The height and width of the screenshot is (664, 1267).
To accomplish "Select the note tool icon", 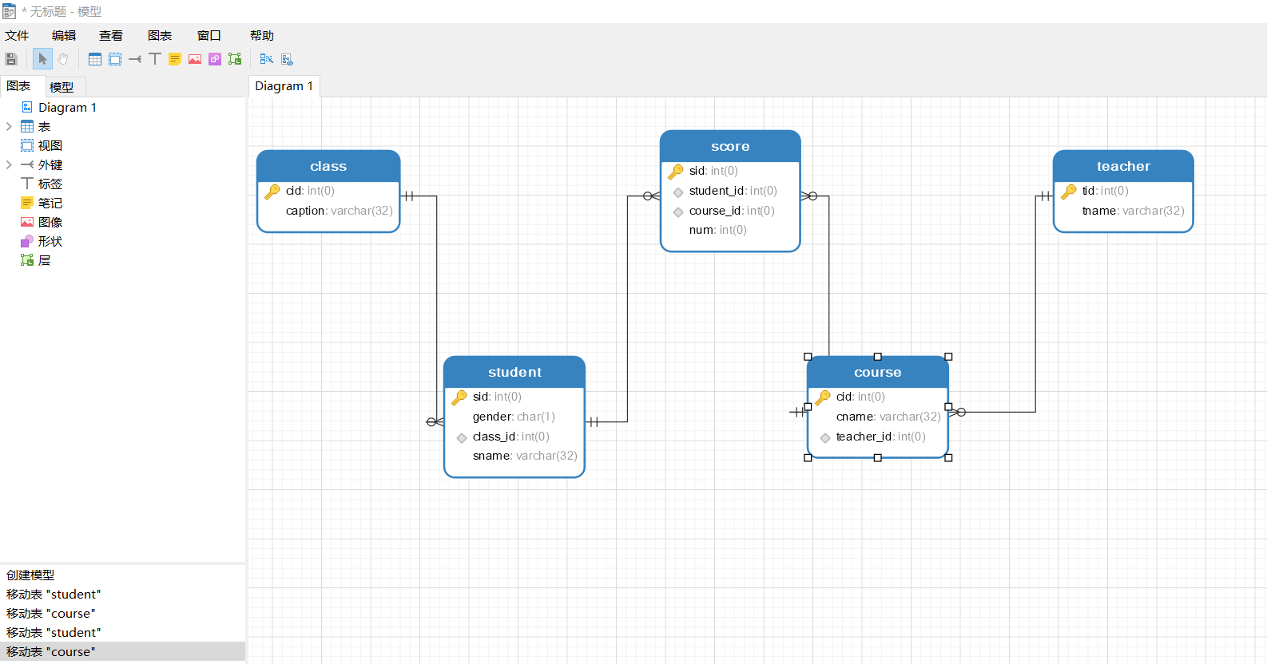I will (175, 59).
